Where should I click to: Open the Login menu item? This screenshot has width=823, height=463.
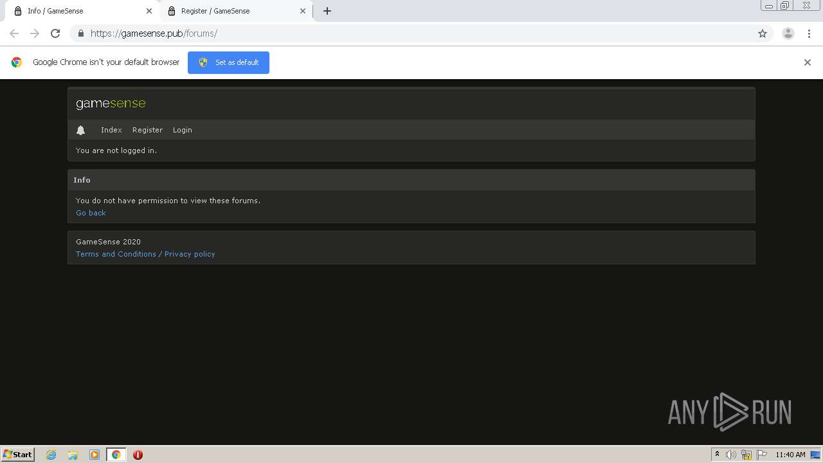183,130
